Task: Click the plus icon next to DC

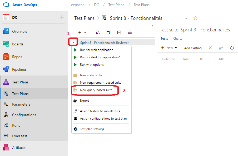Action: (62, 17)
